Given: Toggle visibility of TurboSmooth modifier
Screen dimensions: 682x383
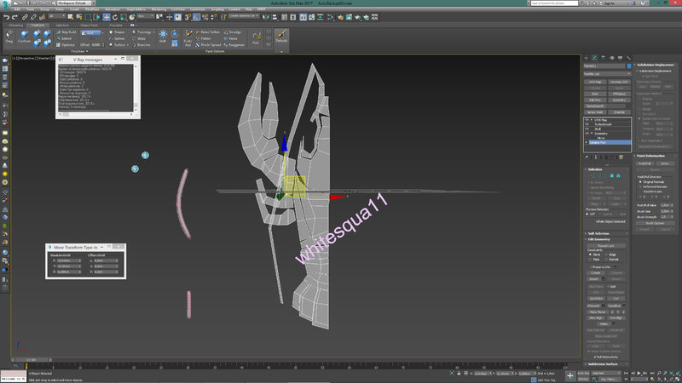Looking at the screenshot, I should click(x=587, y=124).
